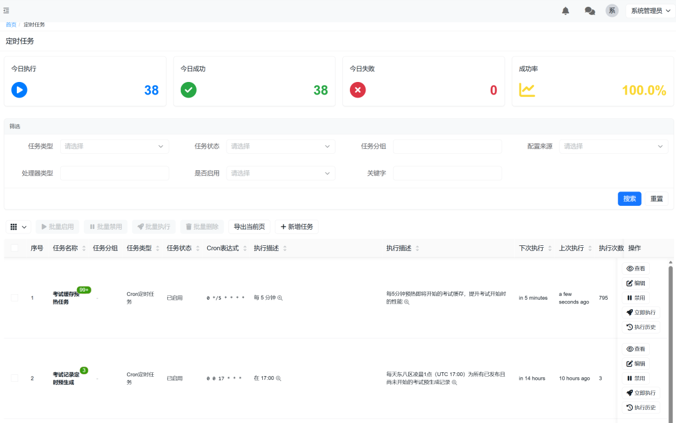The width and height of the screenshot is (676, 423).
Task: Sort by 任务名称 column
Action: (84, 248)
